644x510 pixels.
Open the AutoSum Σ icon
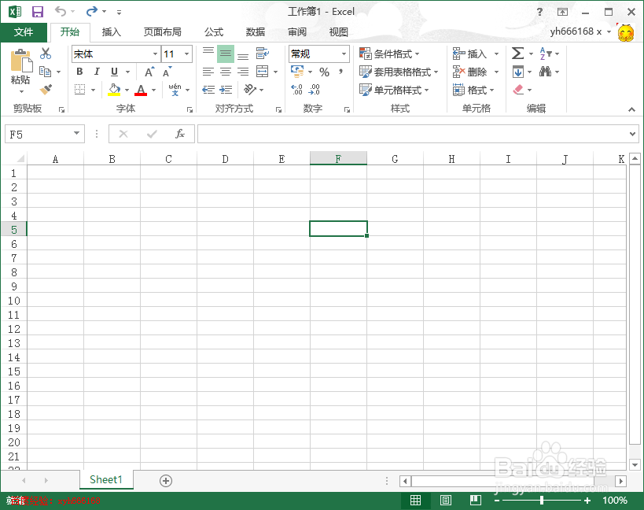click(x=517, y=53)
